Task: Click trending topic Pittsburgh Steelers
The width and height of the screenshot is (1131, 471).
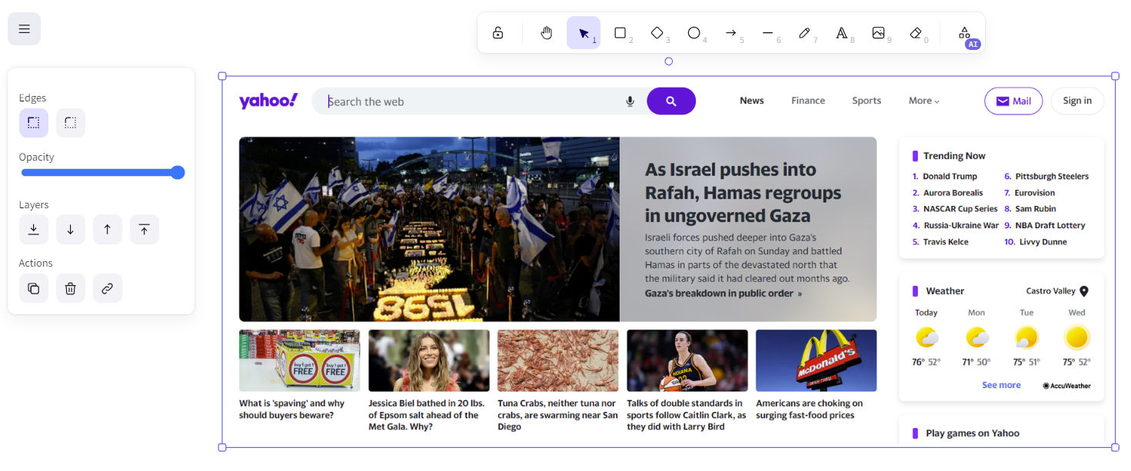Action: [1052, 177]
